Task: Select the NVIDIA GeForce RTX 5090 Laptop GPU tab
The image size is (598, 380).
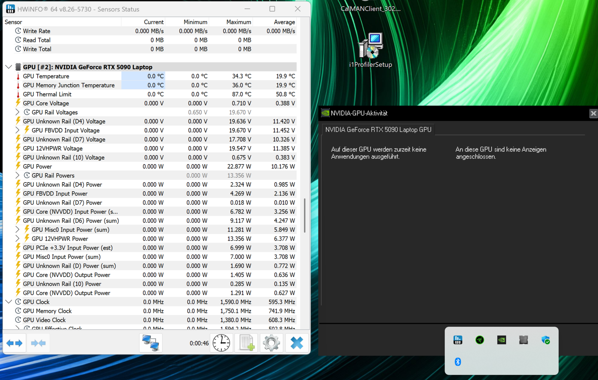Action: click(x=378, y=130)
